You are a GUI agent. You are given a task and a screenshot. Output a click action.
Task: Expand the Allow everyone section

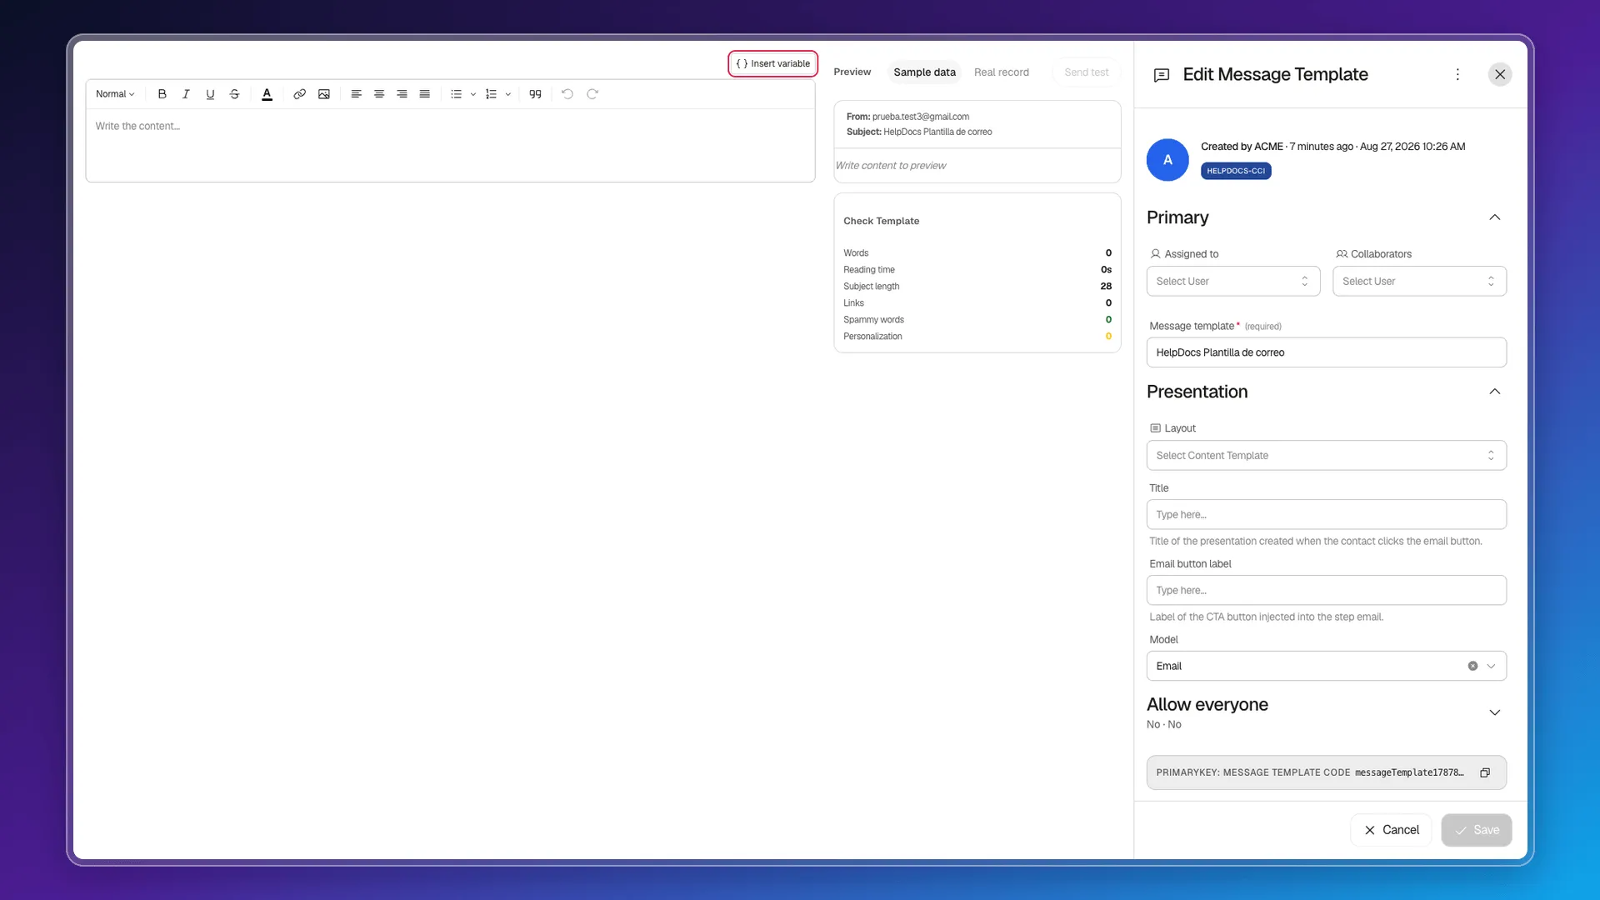(x=1495, y=712)
